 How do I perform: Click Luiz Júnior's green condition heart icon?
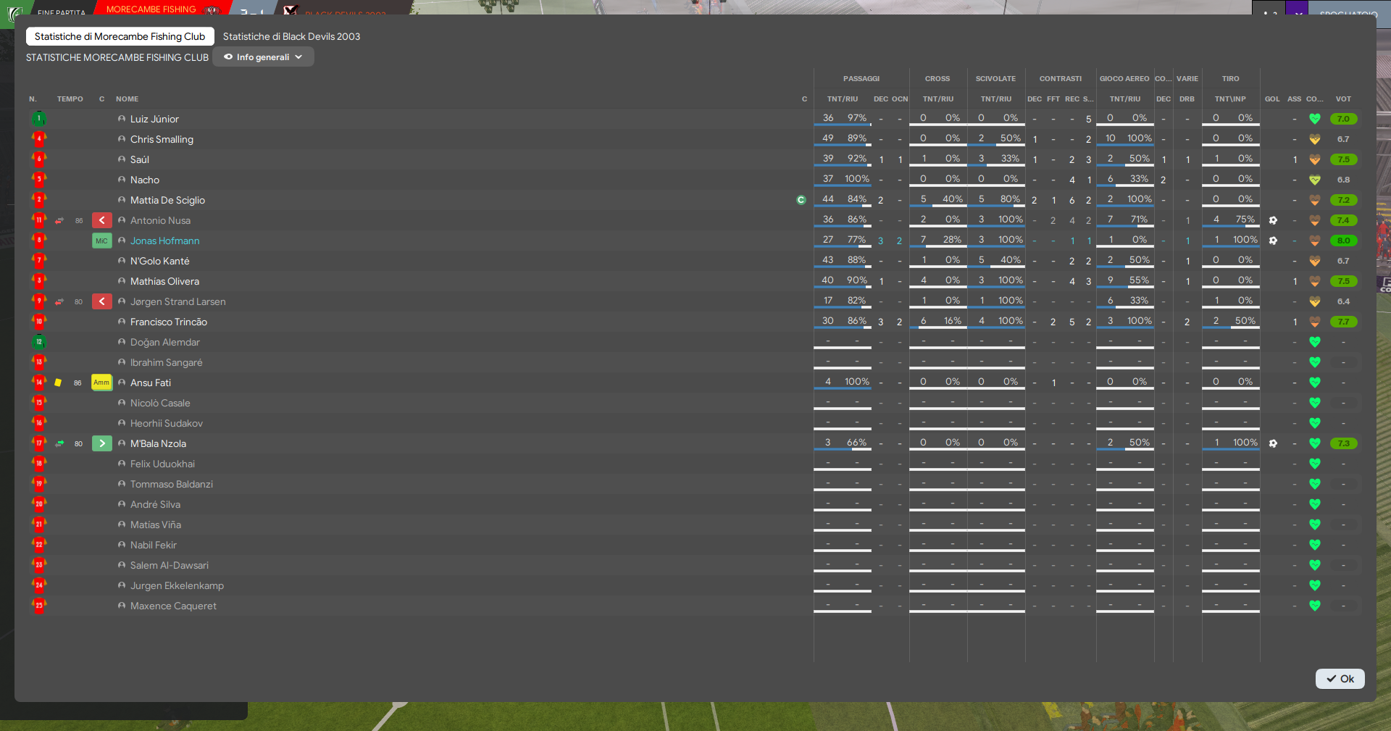pos(1315,119)
